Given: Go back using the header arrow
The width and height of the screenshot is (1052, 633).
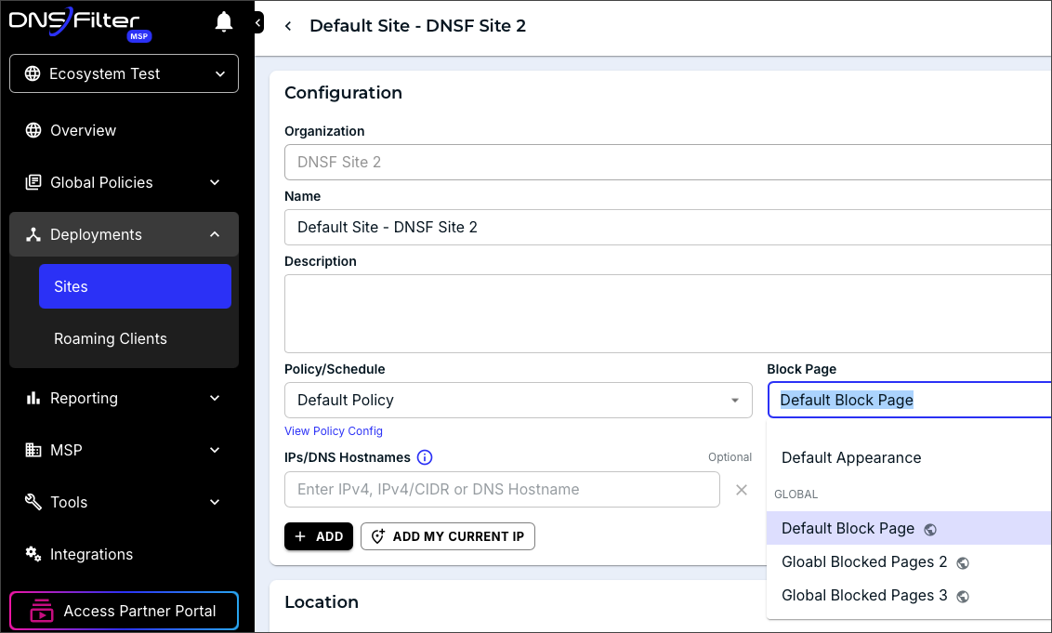Looking at the screenshot, I should click(x=288, y=26).
